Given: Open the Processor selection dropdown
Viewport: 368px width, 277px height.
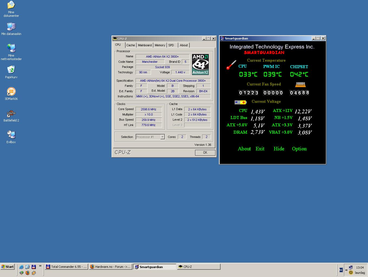Looking at the screenshot, I should [162, 137].
